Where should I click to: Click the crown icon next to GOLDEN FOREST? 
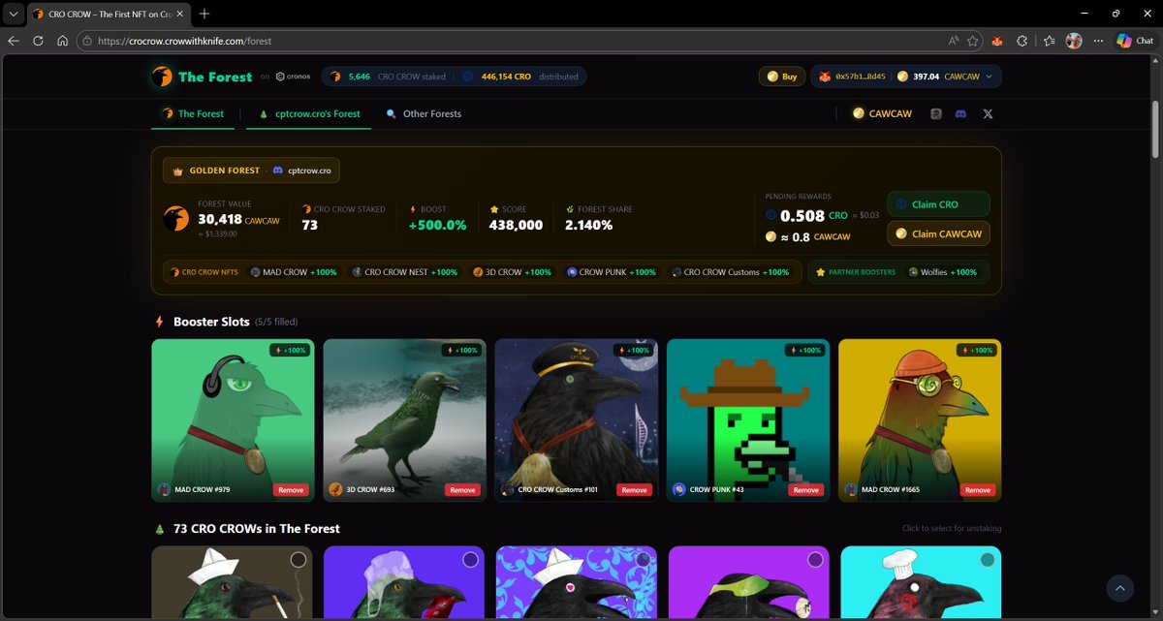(x=178, y=171)
